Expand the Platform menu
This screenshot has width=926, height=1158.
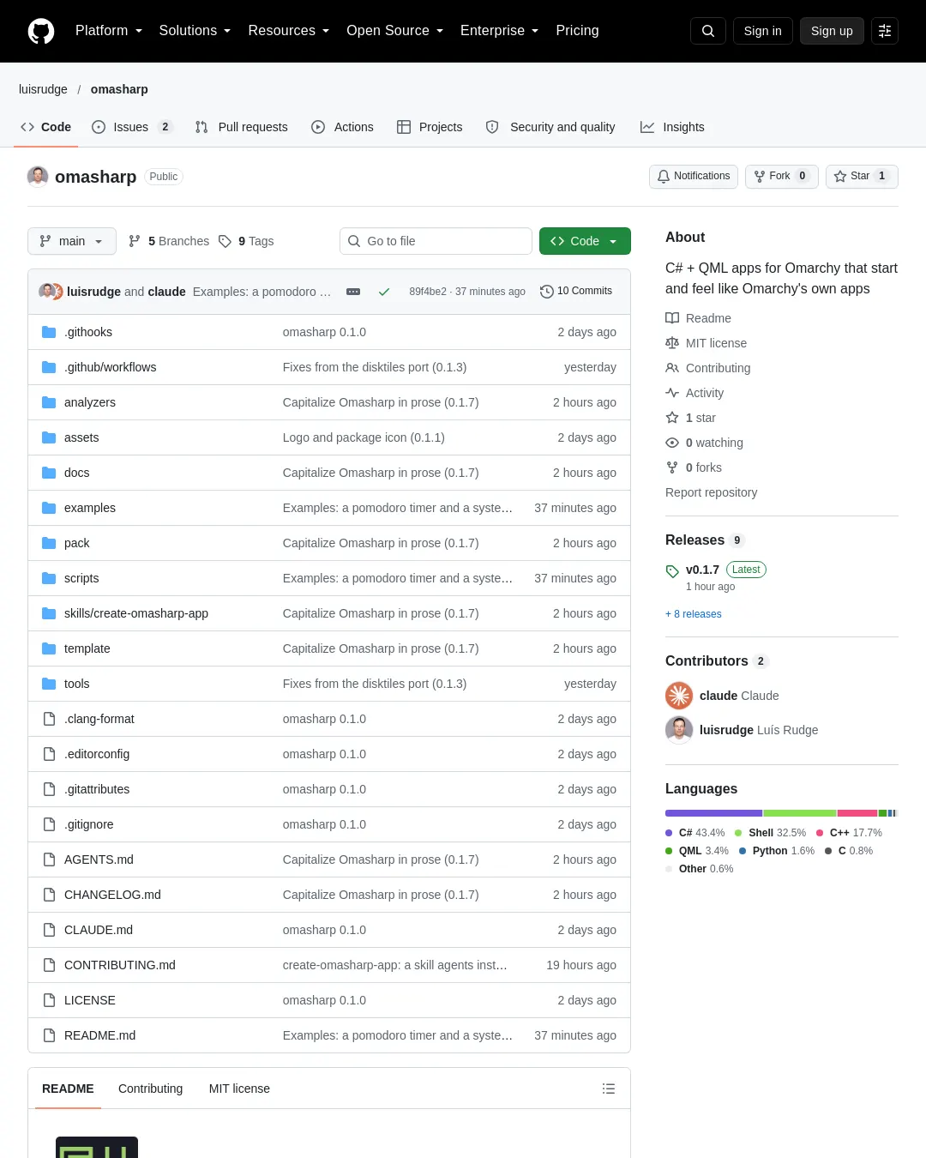pyautogui.click(x=109, y=31)
